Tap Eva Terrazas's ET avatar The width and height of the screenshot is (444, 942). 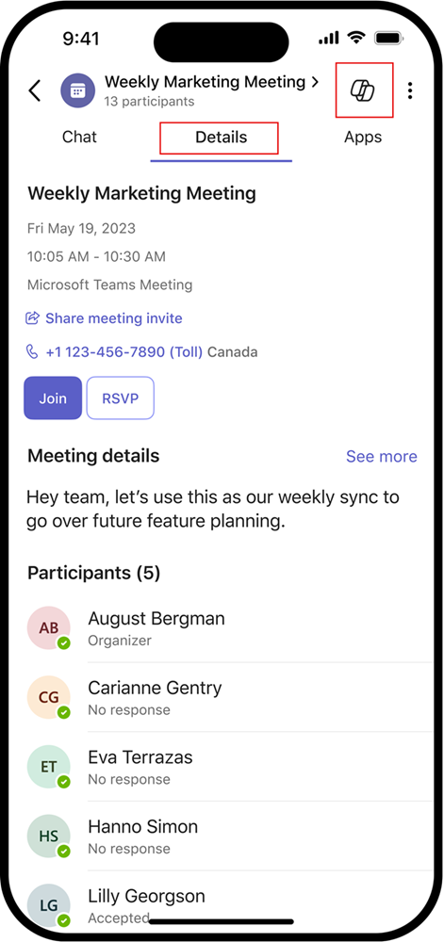pyautogui.click(x=49, y=767)
